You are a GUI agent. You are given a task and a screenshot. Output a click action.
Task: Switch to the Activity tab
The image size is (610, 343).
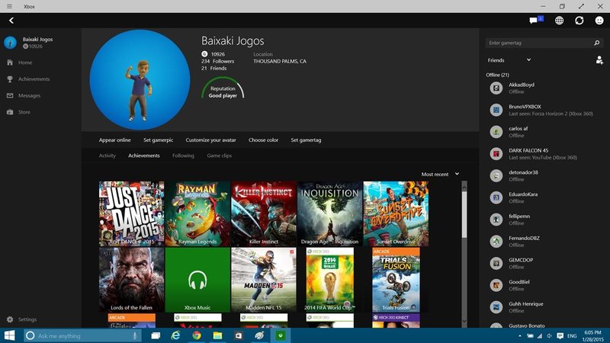pyautogui.click(x=108, y=155)
